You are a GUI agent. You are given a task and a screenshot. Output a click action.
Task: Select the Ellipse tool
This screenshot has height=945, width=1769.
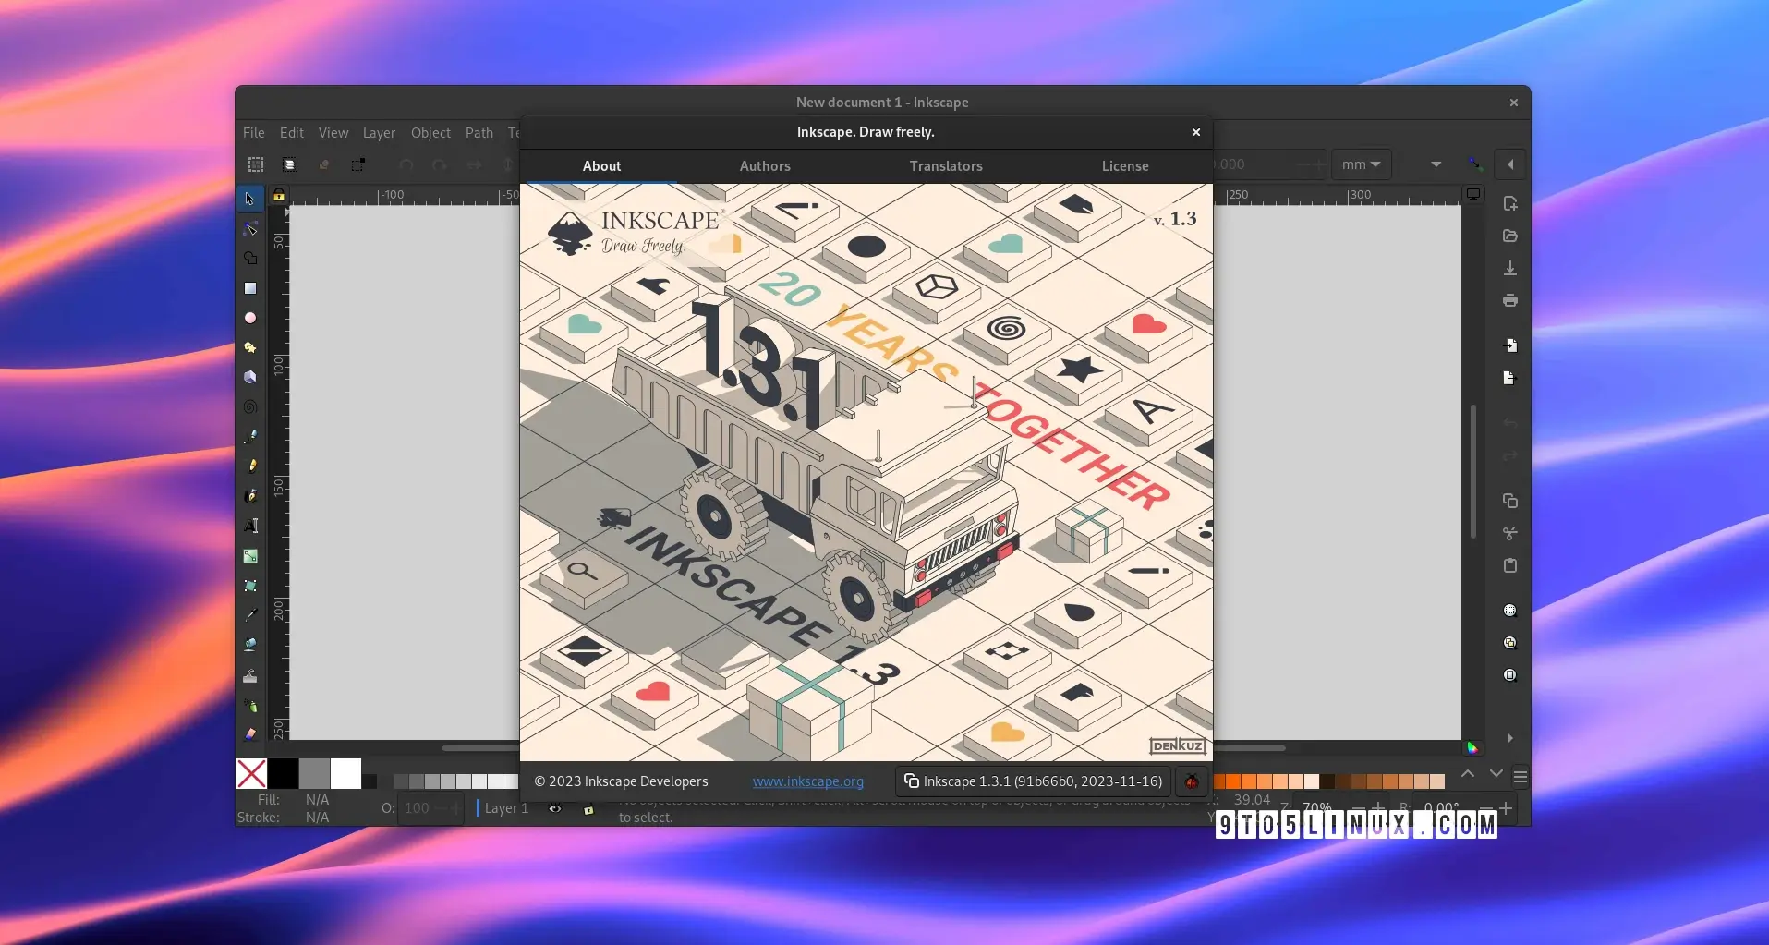[x=249, y=318]
